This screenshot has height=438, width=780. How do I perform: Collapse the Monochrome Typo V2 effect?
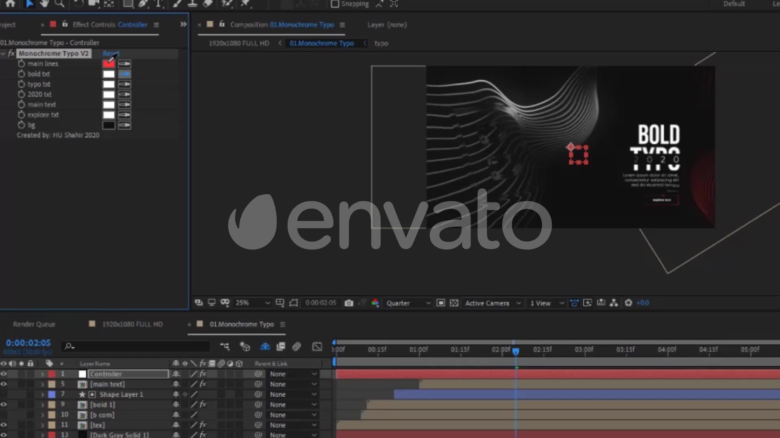(x=3, y=54)
